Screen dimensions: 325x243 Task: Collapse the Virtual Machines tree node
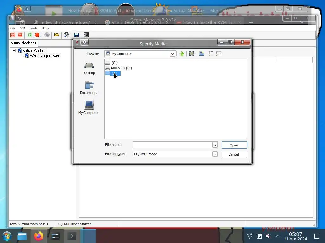[x=14, y=50]
